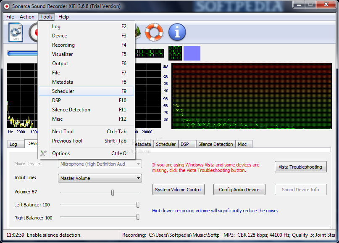Minimize the Sonarca window

tap(299, 5)
